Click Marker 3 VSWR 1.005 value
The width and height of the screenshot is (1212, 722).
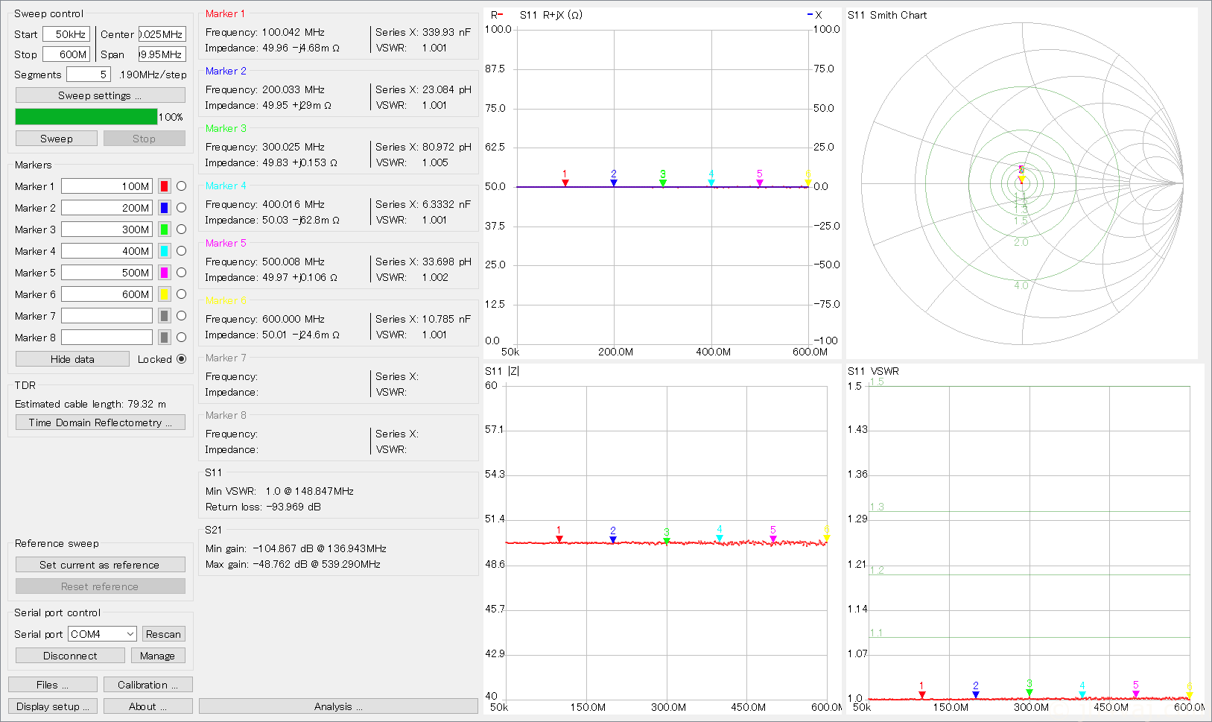click(435, 162)
